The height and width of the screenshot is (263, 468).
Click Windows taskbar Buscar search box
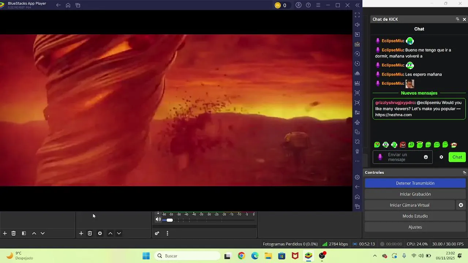point(188,256)
